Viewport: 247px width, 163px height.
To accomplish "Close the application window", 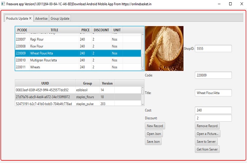I will [x=242, y=4].
